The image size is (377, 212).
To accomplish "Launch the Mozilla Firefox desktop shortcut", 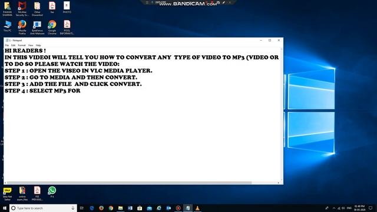I will 22,28.
